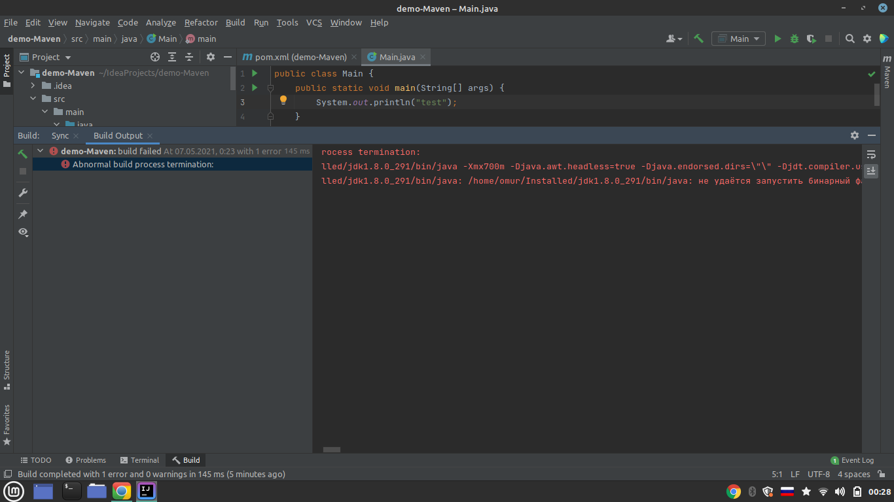Toggle tool window bars icon in status bar corner
Image resolution: width=894 pixels, height=502 pixels.
(x=7, y=474)
